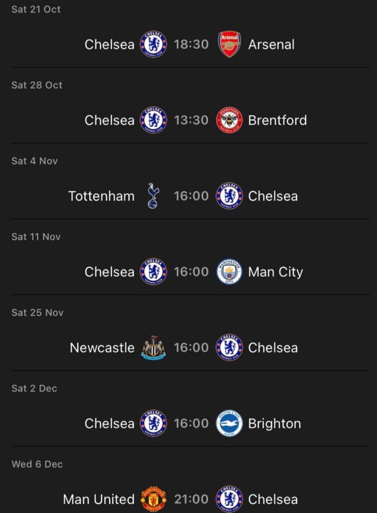Click the Arsenal club crest
Screen dimensions: 377x513
point(229,44)
